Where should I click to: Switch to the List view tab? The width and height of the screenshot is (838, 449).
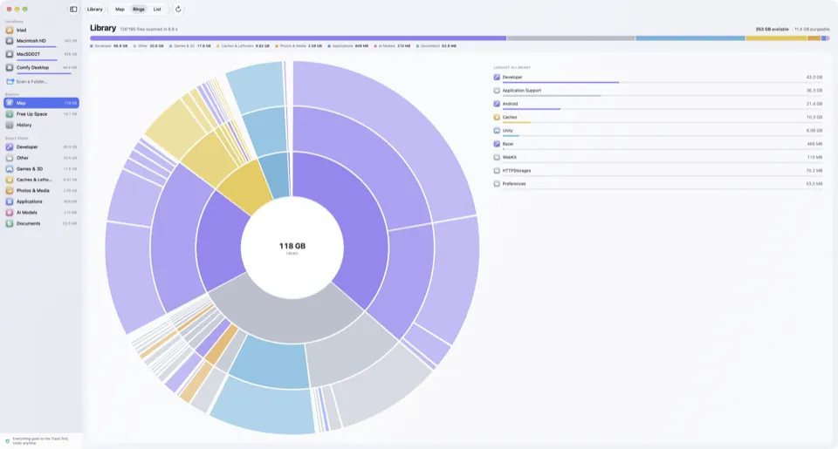coord(157,9)
